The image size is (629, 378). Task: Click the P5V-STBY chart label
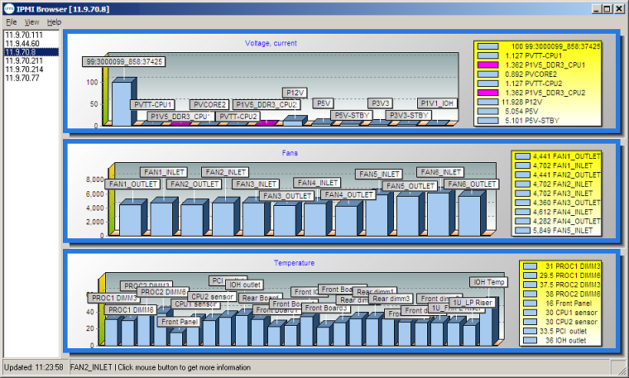[x=352, y=116]
